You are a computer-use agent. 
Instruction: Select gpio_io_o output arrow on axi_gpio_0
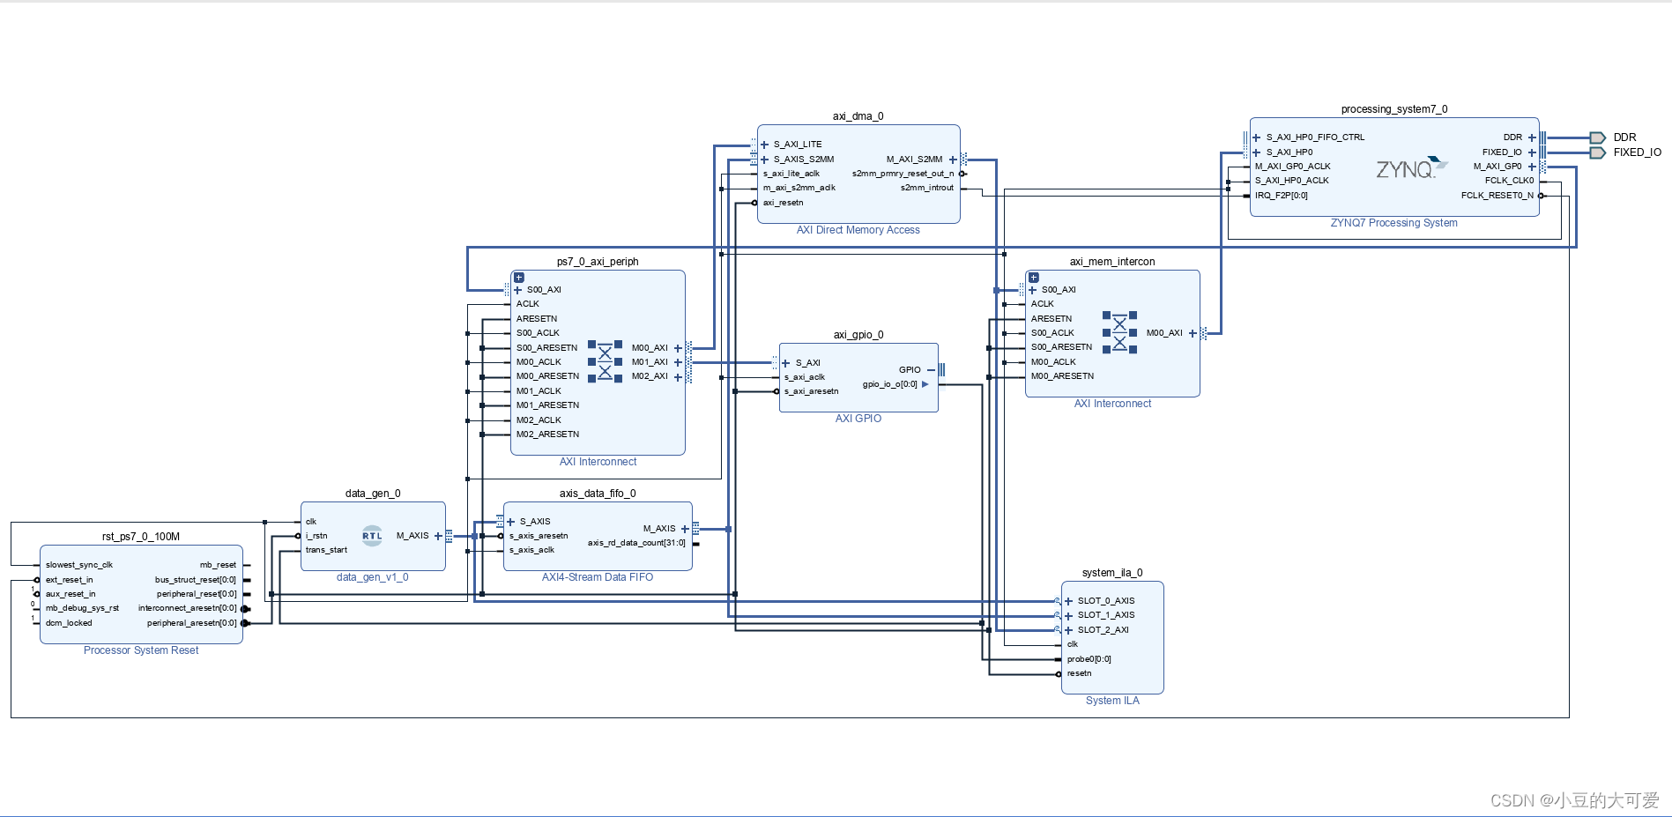click(x=925, y=384)
